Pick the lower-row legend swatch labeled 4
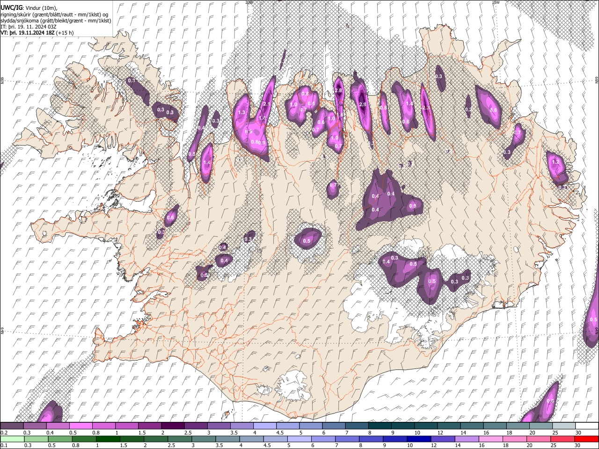Image resolution: width=599 pixels, height=449 pixels. [x=251, y=439]
